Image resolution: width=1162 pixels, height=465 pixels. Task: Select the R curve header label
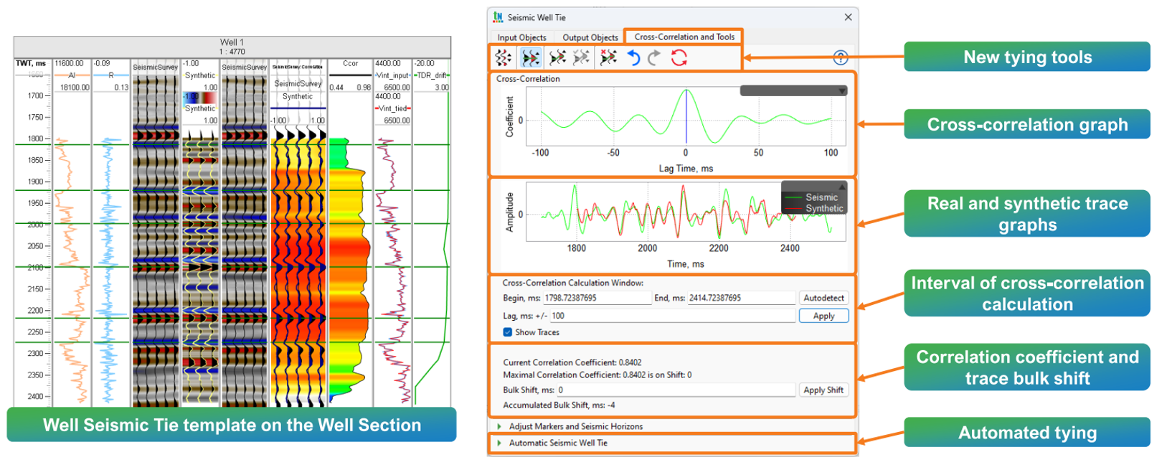[x=111, y=75]
